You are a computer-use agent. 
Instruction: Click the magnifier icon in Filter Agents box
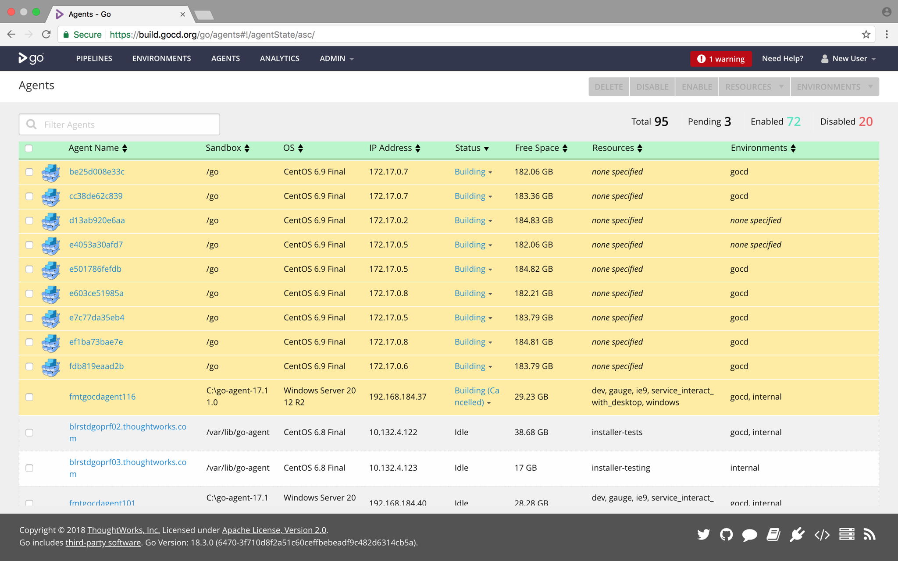31,124
